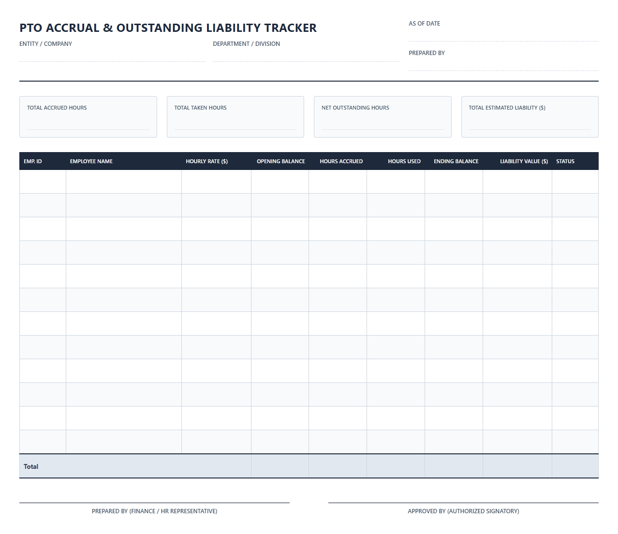618x534 pixels.
Task: Click the Total row Opening Balance cell
Action: tap(280, 466)
